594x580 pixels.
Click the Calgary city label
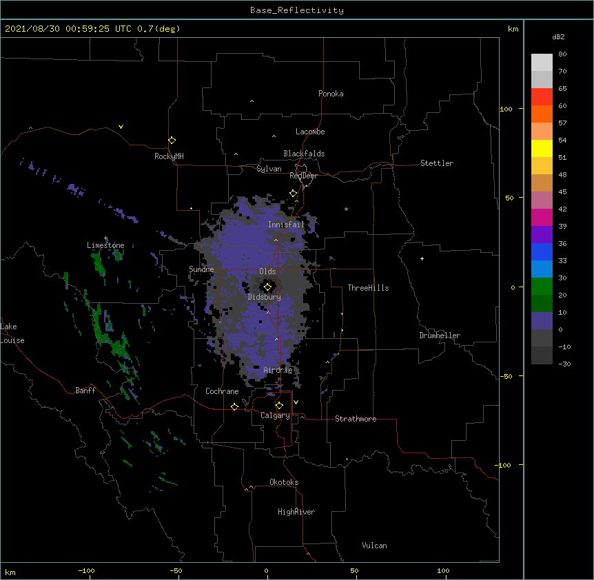(275, 415)
